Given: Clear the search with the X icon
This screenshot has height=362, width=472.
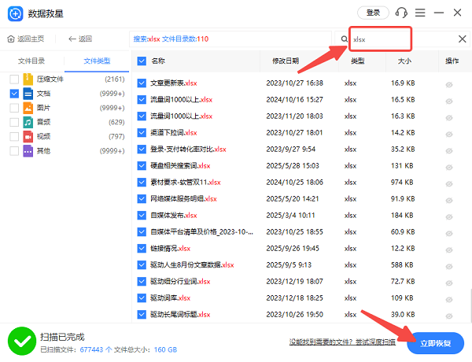Looking at the screenshot, I should (x=462, y=39).
